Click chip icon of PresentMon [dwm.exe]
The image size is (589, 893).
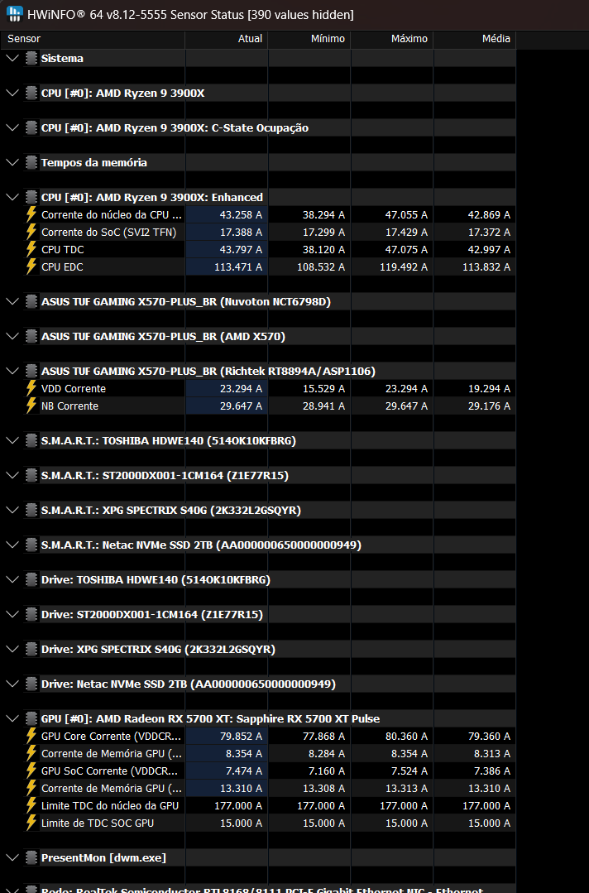click(31, 857)
